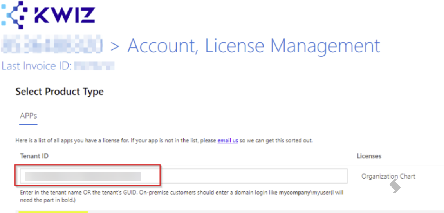
Task: Click the 'Tenant ID' column header
Action: coord(34,156)
